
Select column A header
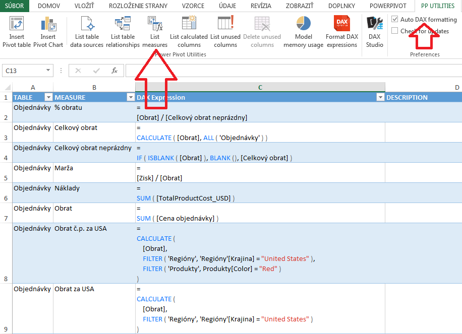pos(33,87)
